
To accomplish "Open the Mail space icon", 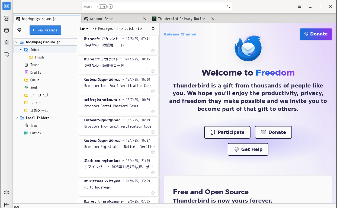I will pyautogui.click(x=7, y=6).
